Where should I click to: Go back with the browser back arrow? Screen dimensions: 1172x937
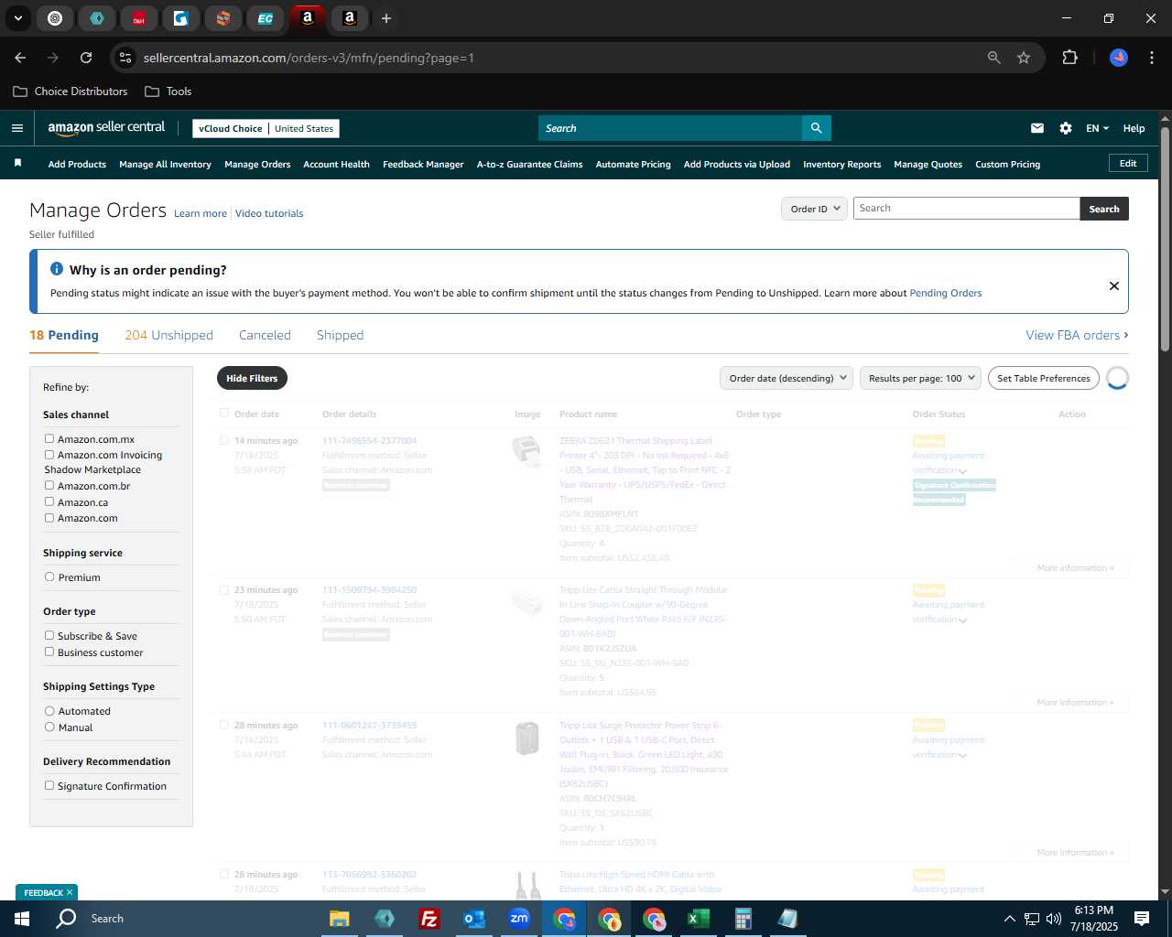[x=20, y=58]
